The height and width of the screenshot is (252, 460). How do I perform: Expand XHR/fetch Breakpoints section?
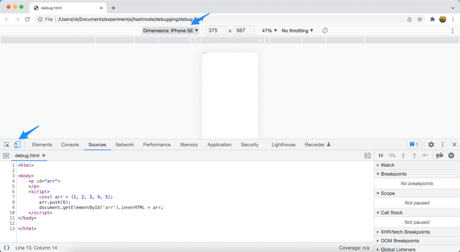click(x=417, y=232)
